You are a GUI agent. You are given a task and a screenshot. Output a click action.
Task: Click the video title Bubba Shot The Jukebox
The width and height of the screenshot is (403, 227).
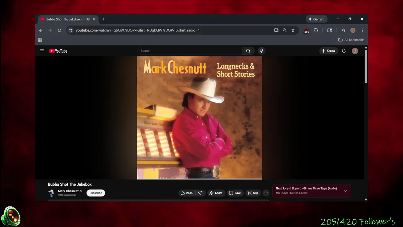70,184
